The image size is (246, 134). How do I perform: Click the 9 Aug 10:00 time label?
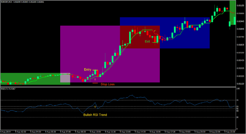95,132
